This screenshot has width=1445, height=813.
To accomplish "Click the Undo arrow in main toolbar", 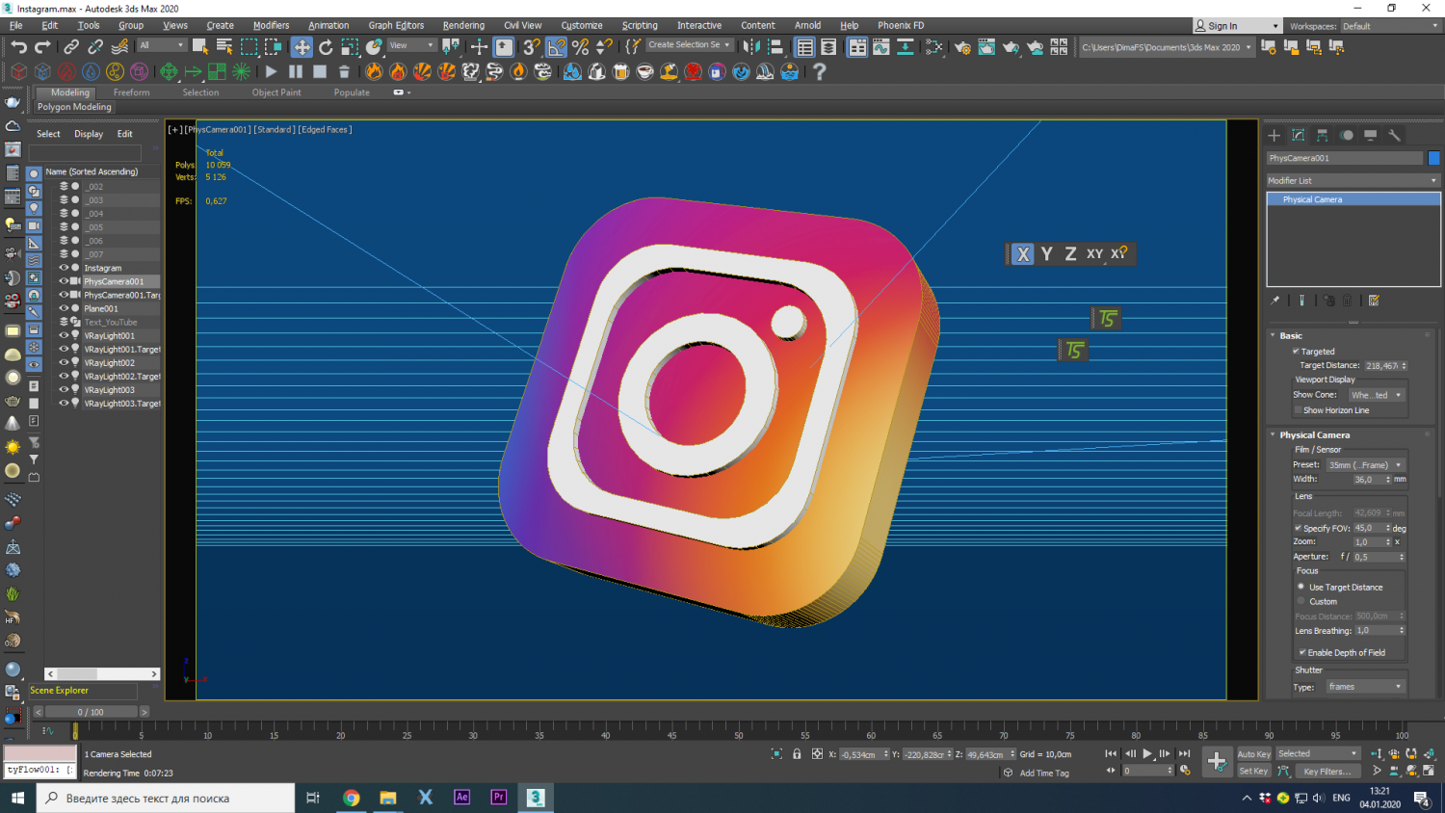I will (x=18, y=46).
